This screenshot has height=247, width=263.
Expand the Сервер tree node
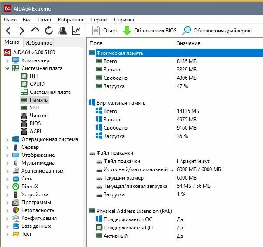click(x=7, y=148)
